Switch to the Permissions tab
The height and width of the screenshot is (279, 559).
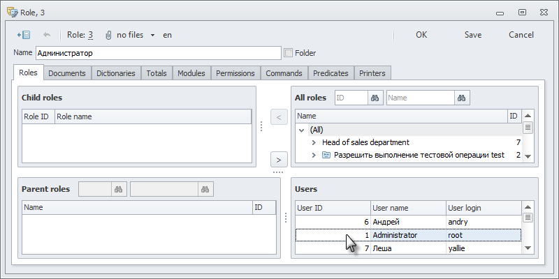pyautogui.click(x=235, y=73)
